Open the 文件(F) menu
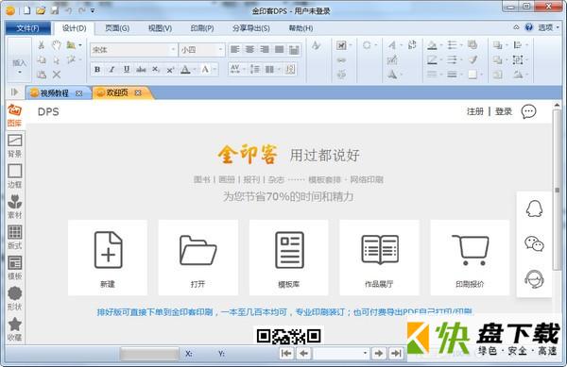 [x=27, y=28]
